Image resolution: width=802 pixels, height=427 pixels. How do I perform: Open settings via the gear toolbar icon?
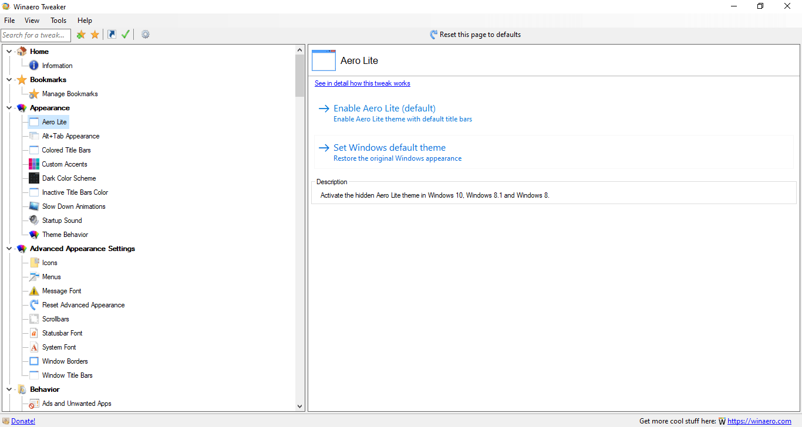146,35
